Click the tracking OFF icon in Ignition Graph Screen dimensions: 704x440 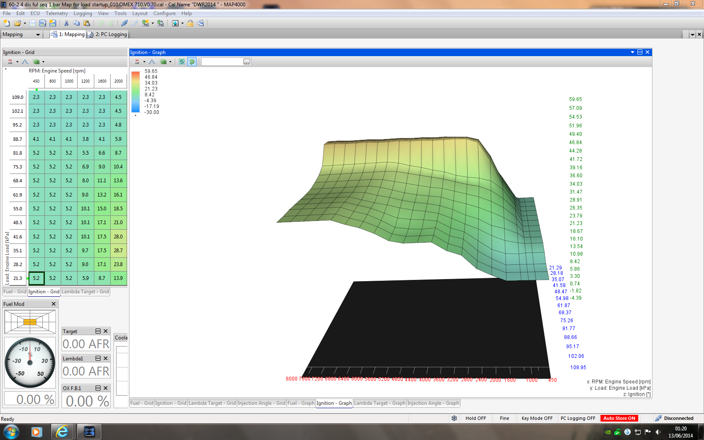[137, 62]
